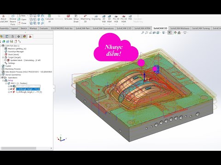The image size is (221, 165).
Task: Open the Simulate tool
Action: (x=68, y=17)
